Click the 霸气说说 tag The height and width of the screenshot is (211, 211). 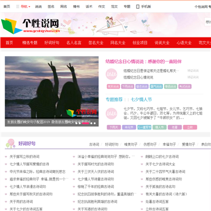156,87
